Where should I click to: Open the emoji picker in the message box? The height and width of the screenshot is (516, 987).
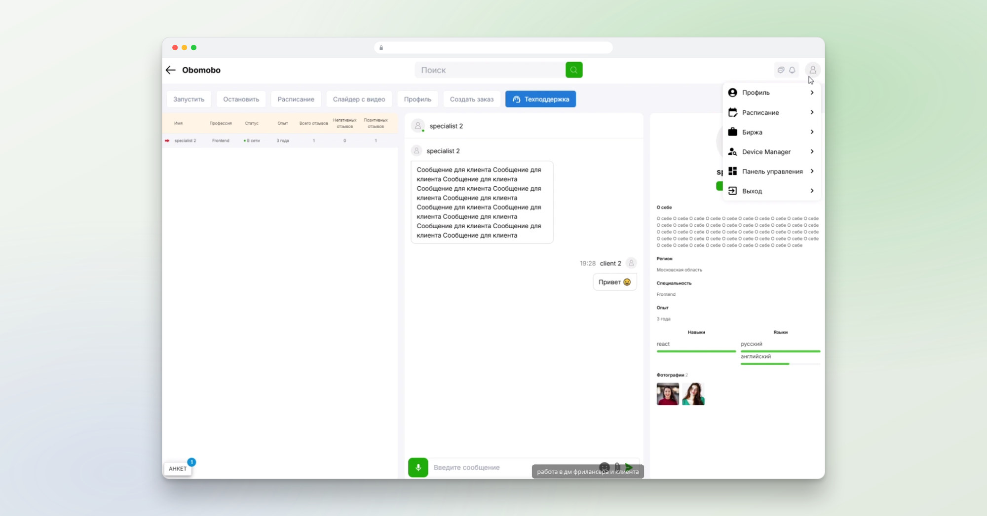[605, 467]
